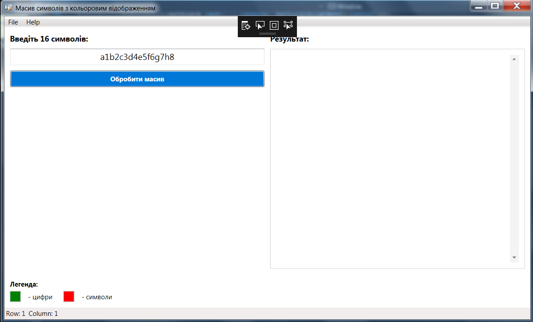
Task: Click the result scrollbar up arrow
Action: [x=514, y=58]
